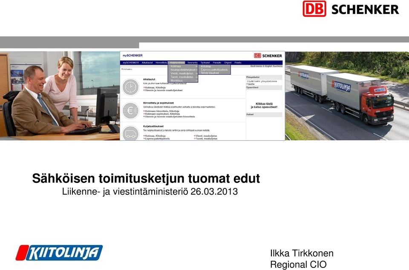Open the highlighted Kuljetustilaus menu
Image resolution: width=409 pixels, height=270 pixels.
[176, 63]
